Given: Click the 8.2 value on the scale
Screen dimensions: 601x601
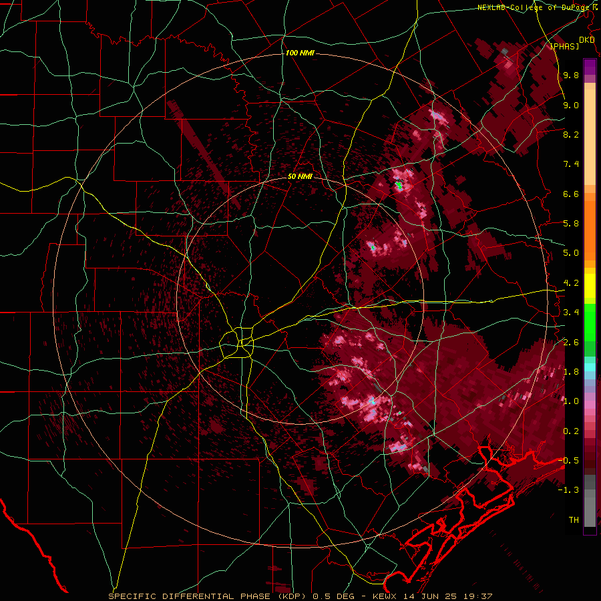Looking at the screenshot, I should coord(571,134).
